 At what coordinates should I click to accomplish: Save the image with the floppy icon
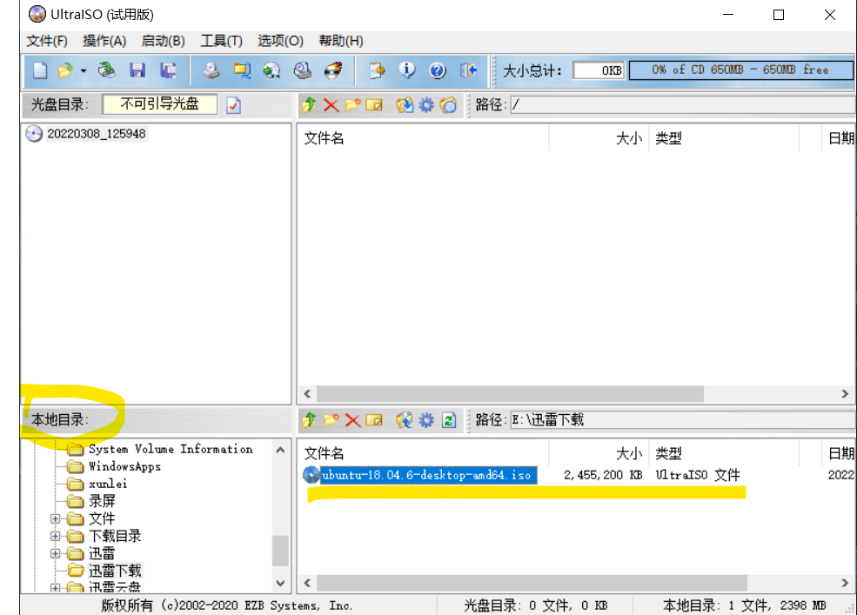tap(137, 70)
